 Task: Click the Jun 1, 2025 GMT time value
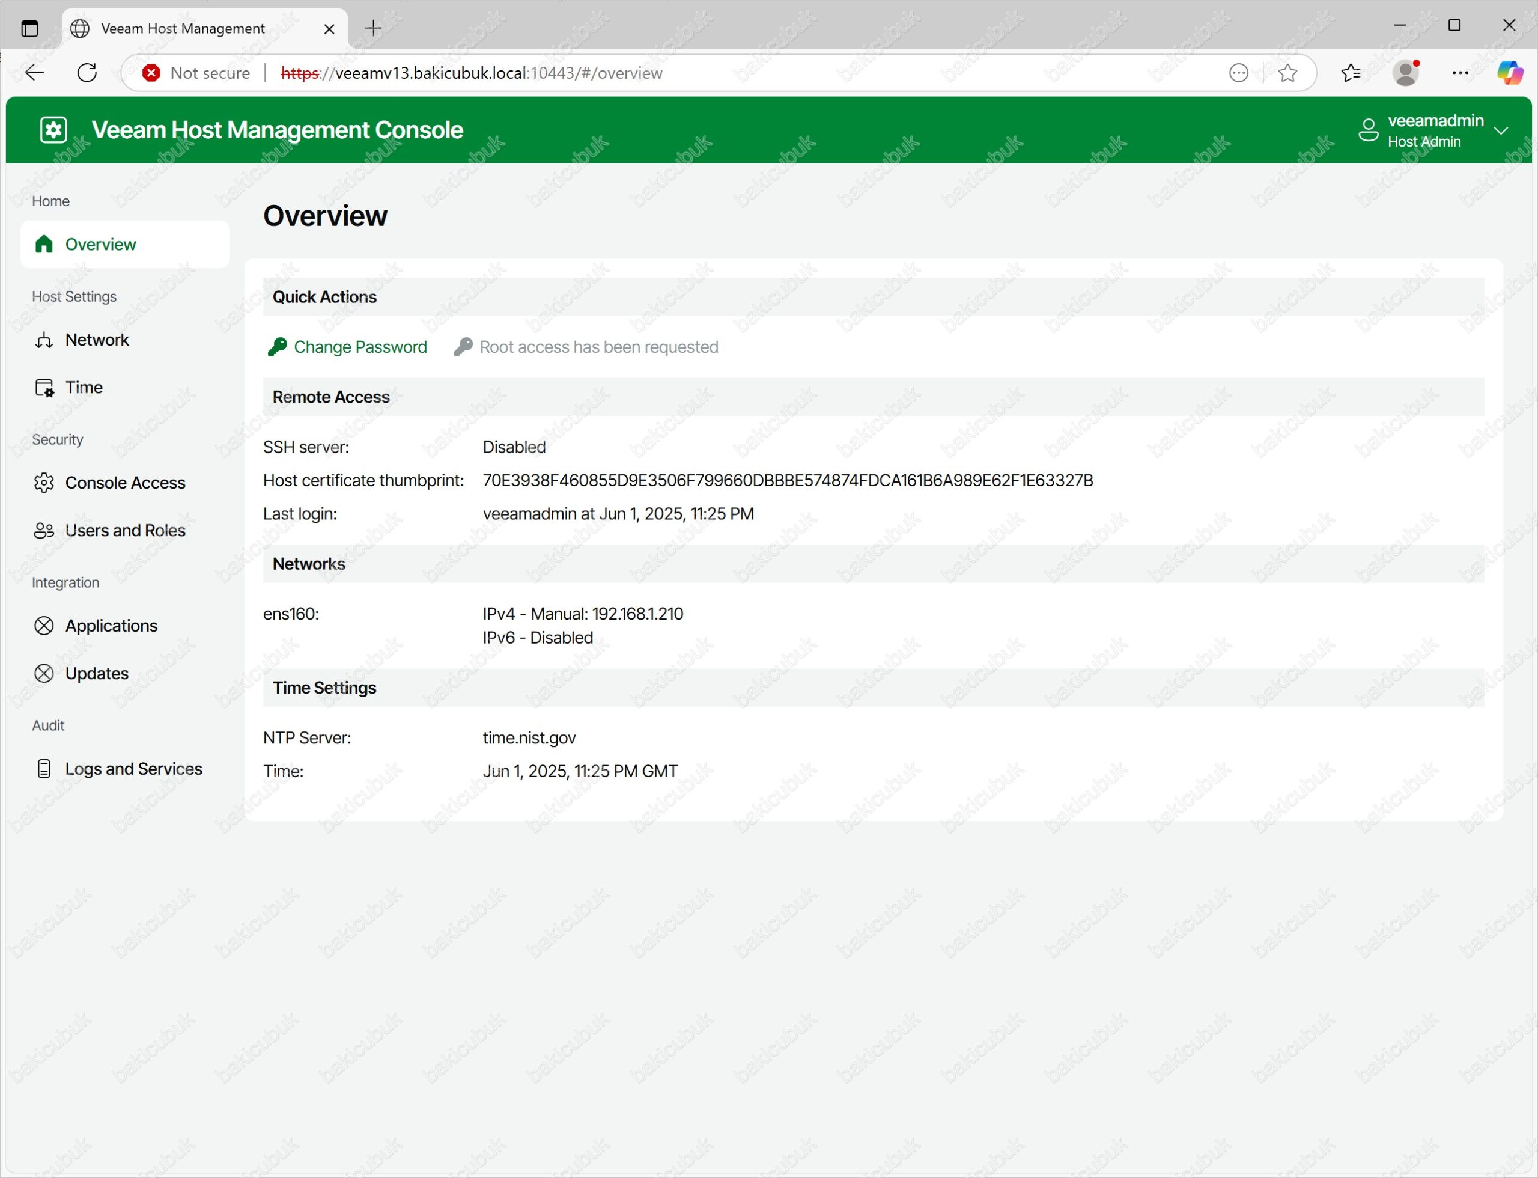point(580,771)
